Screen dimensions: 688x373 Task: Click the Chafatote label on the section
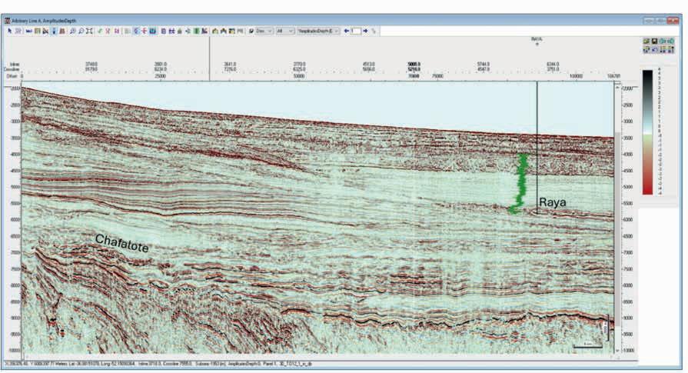tap(121, 243)
